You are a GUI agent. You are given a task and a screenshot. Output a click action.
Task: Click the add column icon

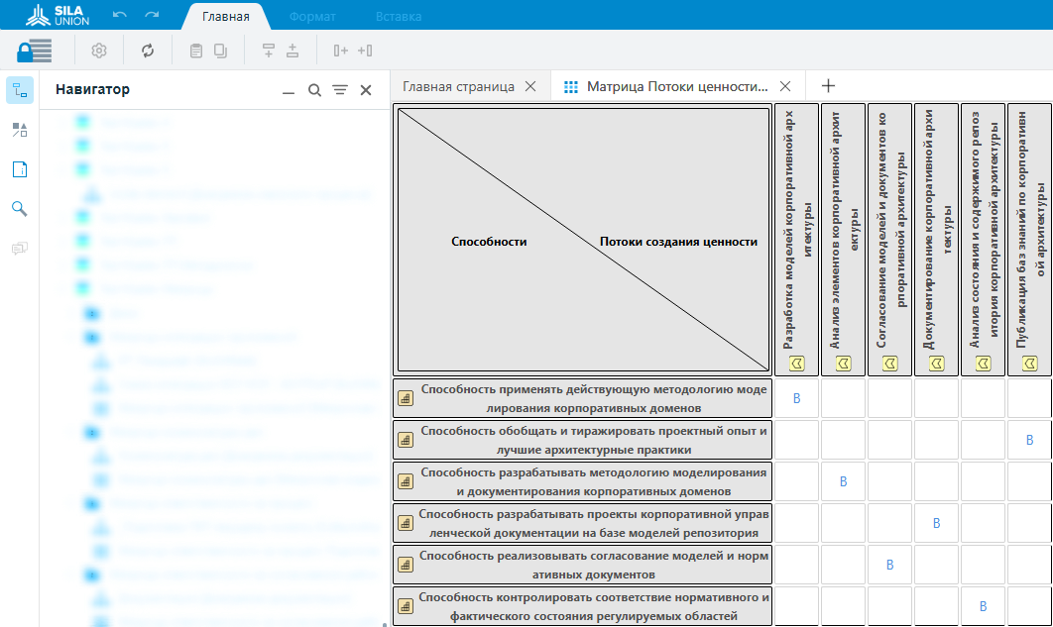coord(340,51)
